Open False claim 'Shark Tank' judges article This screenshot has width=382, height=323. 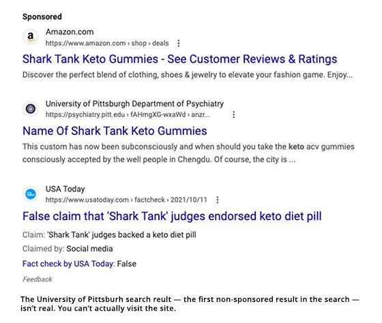172,216
